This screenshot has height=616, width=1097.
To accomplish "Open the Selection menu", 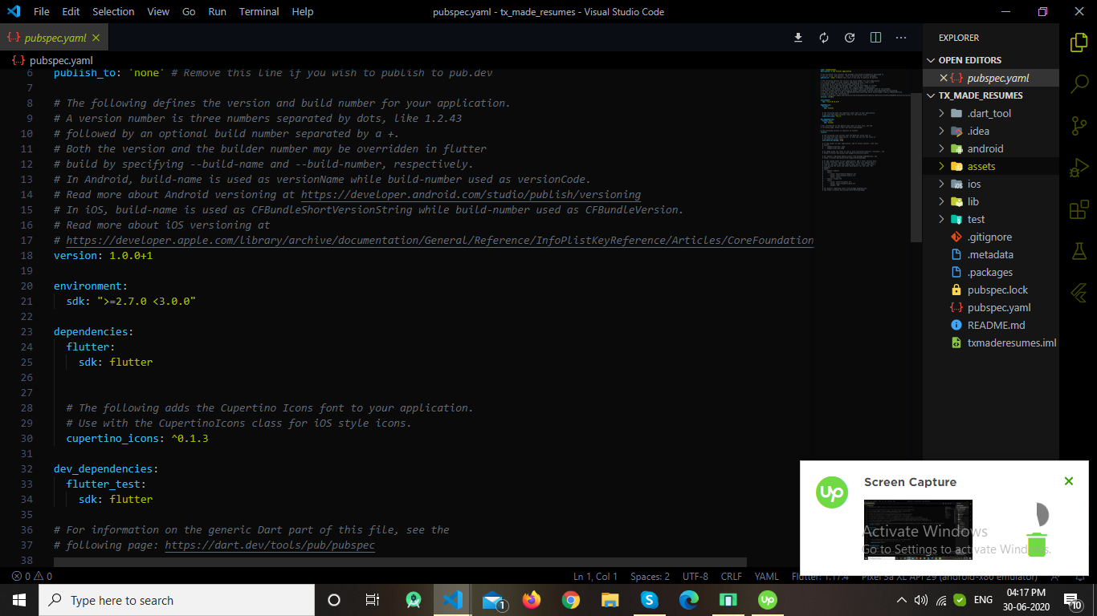I will point(113,12).
